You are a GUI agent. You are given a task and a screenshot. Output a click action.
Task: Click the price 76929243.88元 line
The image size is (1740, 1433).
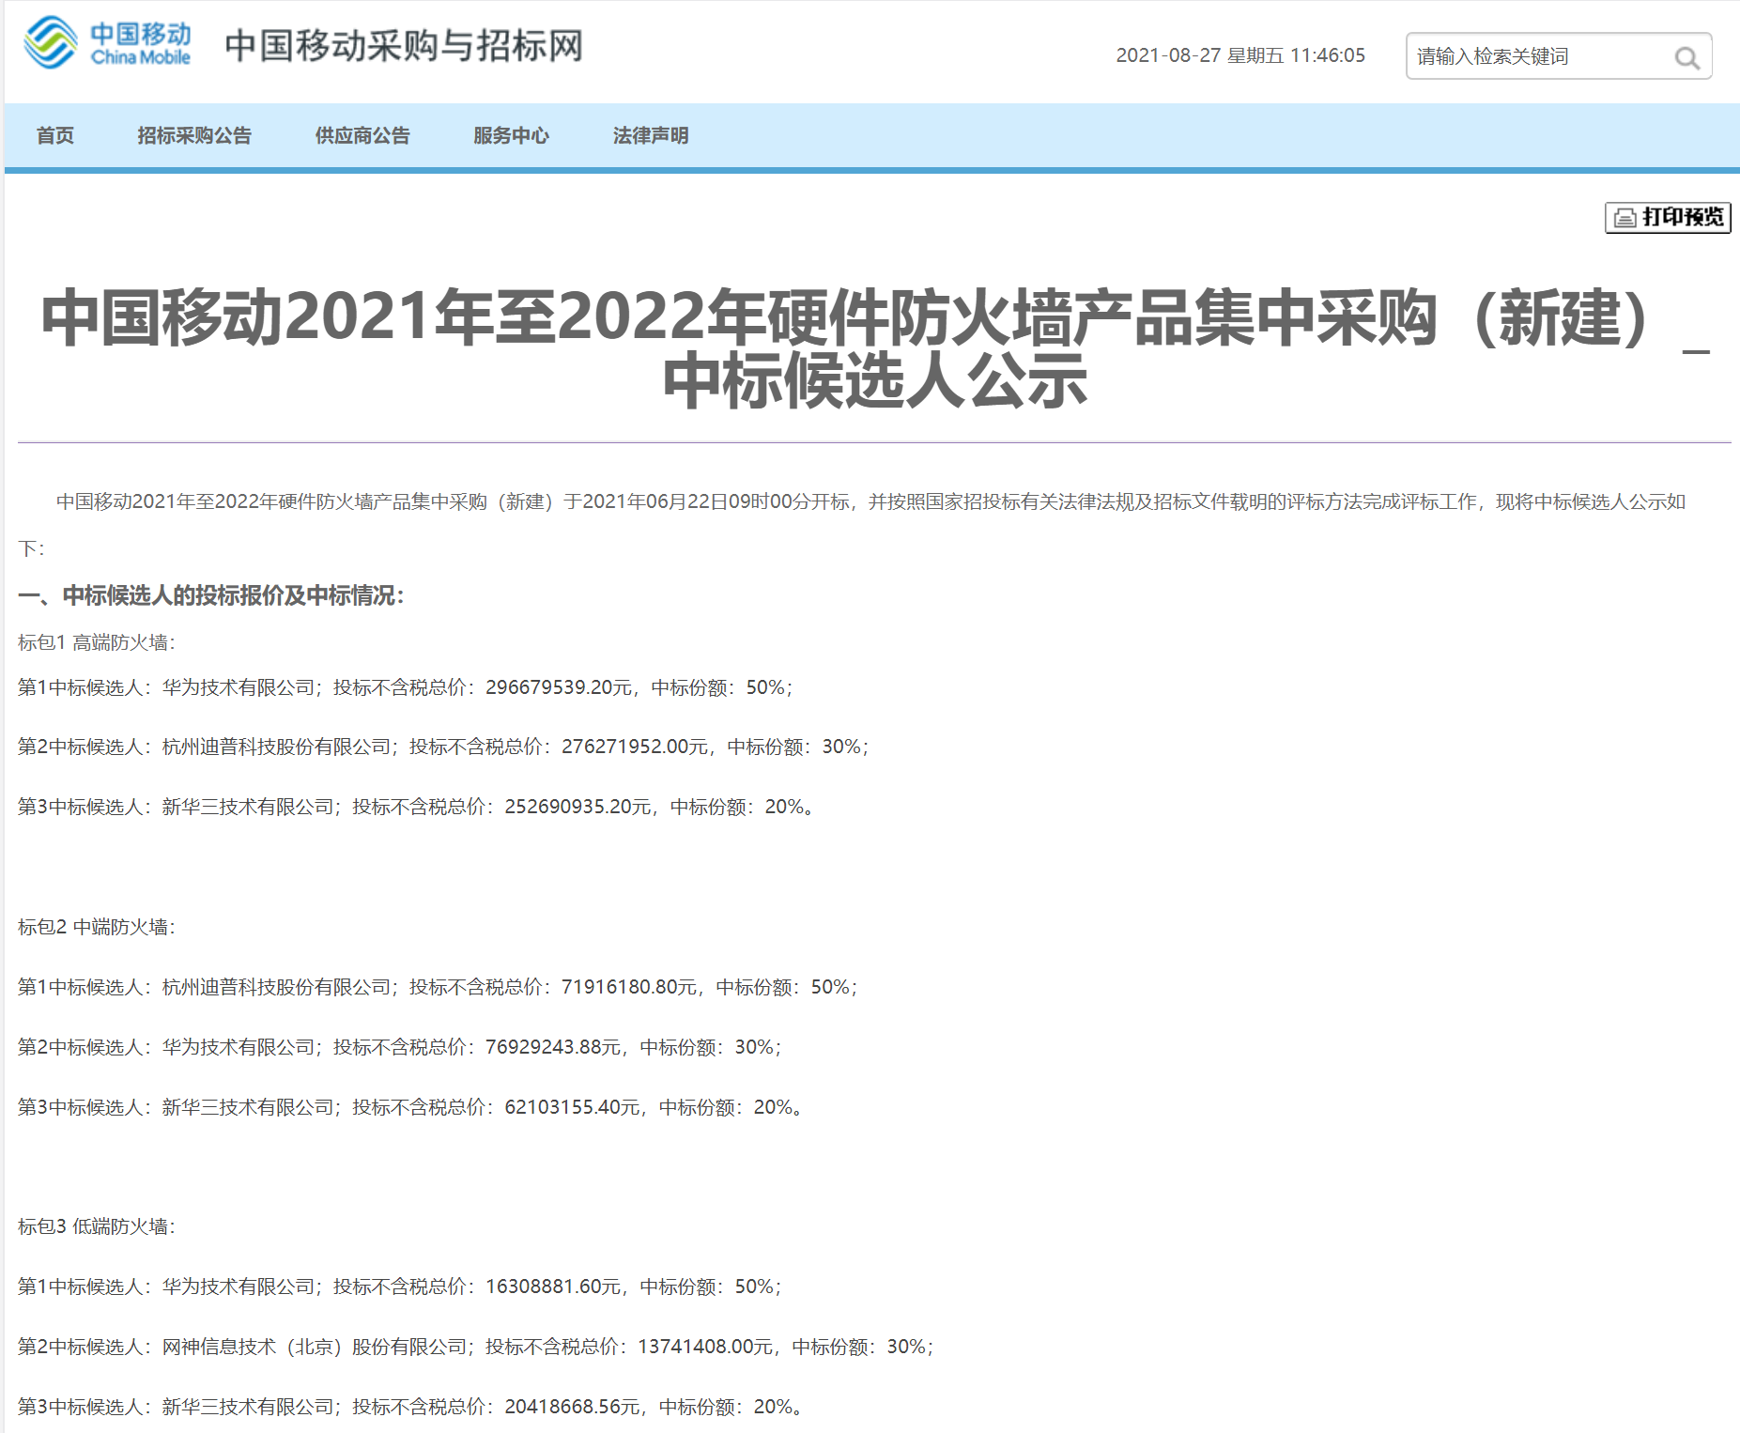click(400, 1047)
